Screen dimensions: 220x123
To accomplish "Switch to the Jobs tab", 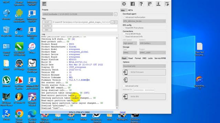I will [123, 10].
